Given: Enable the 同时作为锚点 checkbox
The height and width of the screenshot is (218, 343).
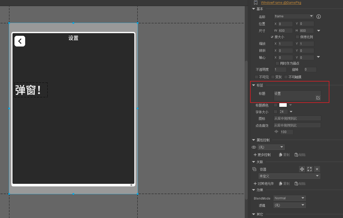Looking at the screenshot, I should click(x=277, y=63).
